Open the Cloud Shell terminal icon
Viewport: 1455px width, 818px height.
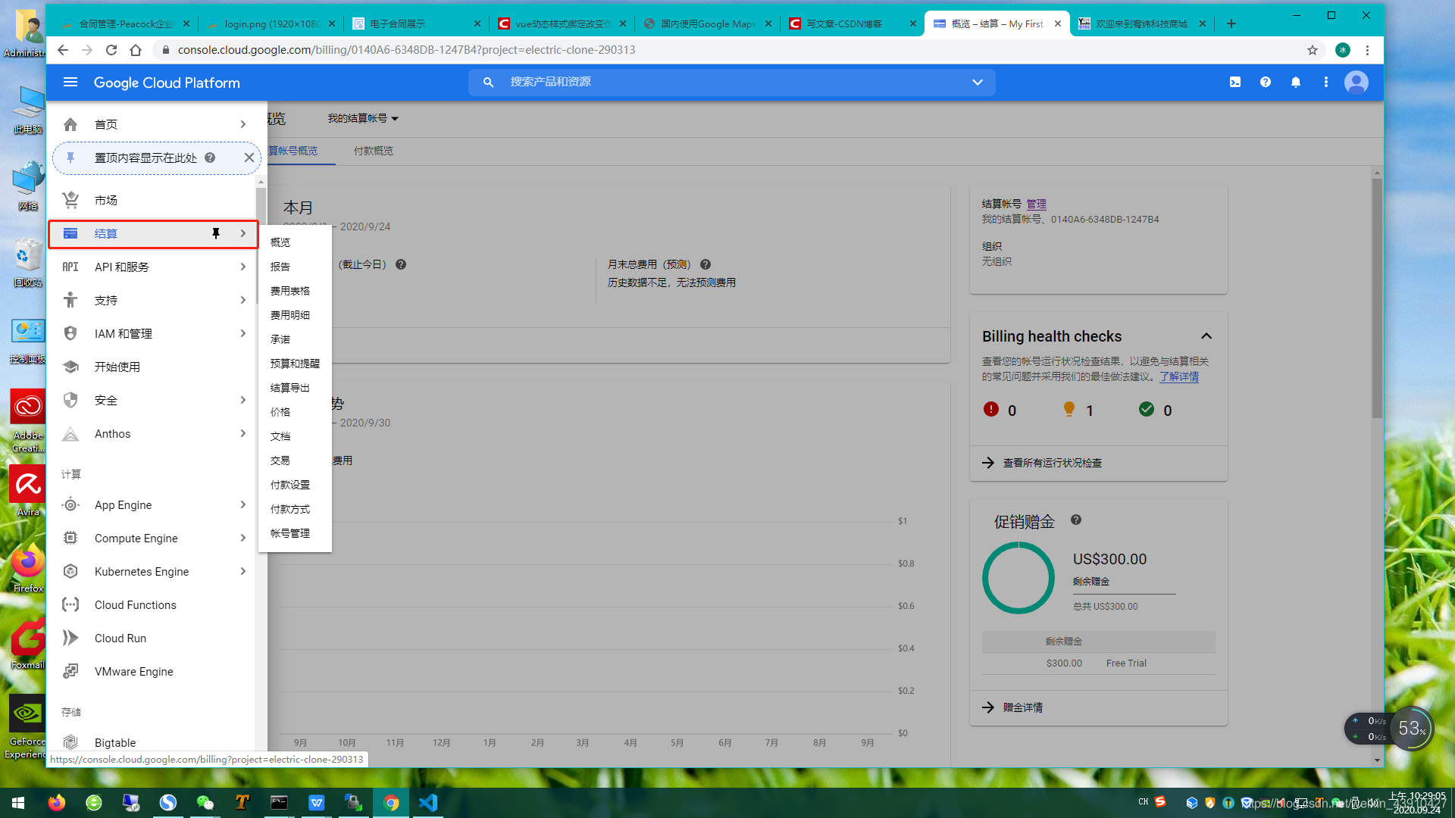(x=1235, y=82)
